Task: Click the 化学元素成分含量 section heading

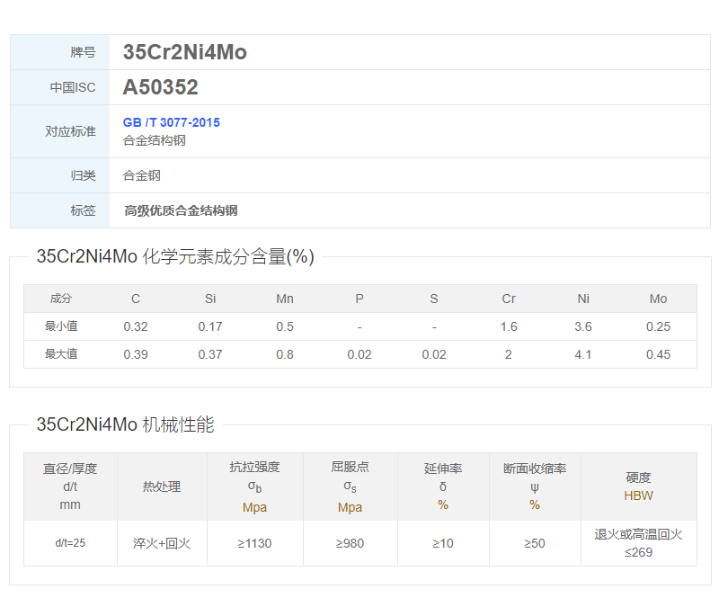Action: [175, 256]
